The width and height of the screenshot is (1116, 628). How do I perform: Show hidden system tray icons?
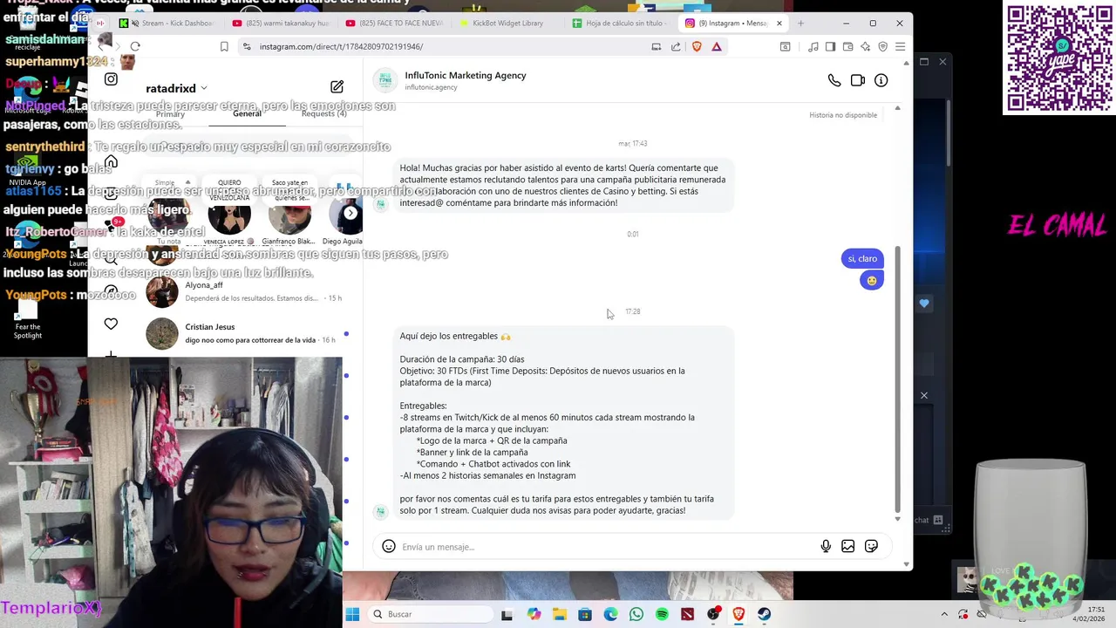click(x=944, y=614)
